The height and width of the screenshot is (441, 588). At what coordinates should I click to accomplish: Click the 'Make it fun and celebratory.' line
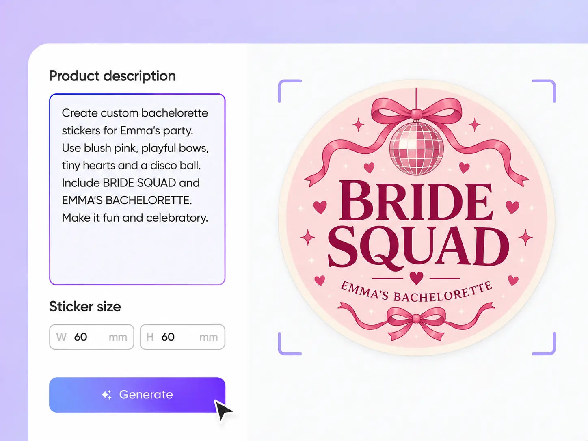(x=135, y=218)
